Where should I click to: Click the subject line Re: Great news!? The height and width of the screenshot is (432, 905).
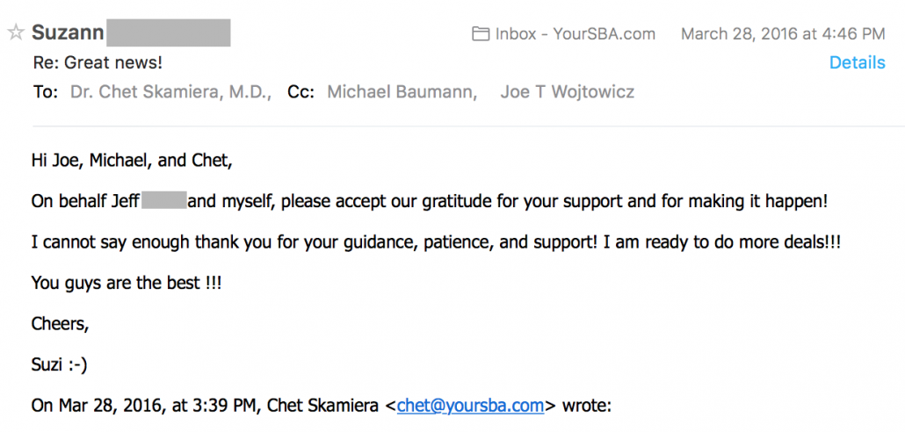pos(98,62)
